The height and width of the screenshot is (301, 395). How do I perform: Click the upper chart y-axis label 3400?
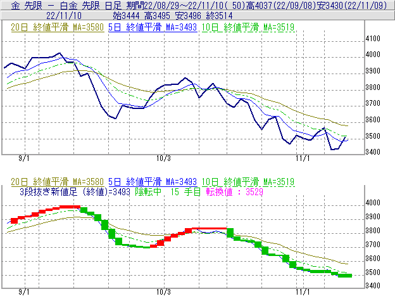tap(373, 152)
